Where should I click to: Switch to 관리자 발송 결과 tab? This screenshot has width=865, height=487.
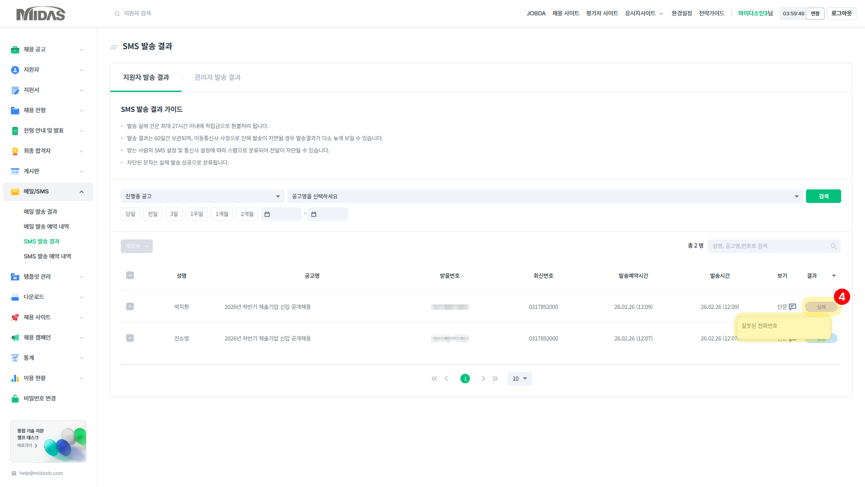[217, 78]
